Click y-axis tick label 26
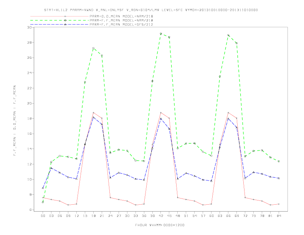The height and width of the screenshot is (235, 304). tap(30, 58)
